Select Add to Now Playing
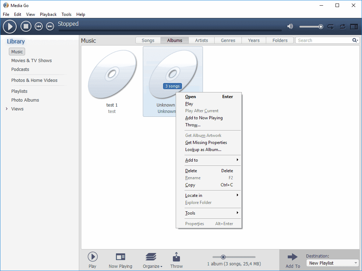 pyautogui.click(x=209, y=118)
